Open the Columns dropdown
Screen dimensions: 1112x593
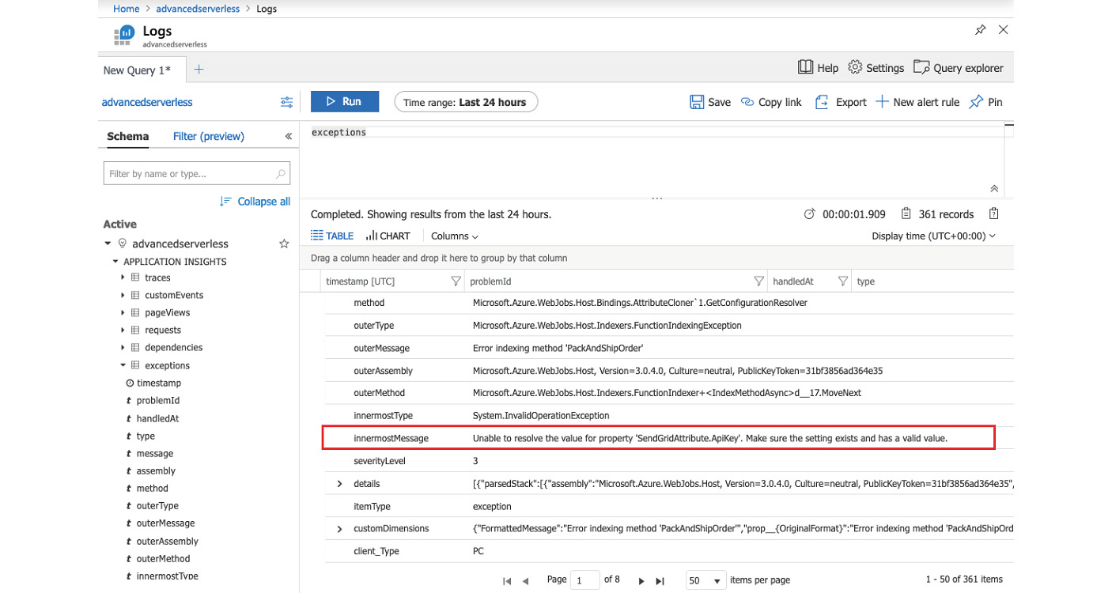pos(455,236)
